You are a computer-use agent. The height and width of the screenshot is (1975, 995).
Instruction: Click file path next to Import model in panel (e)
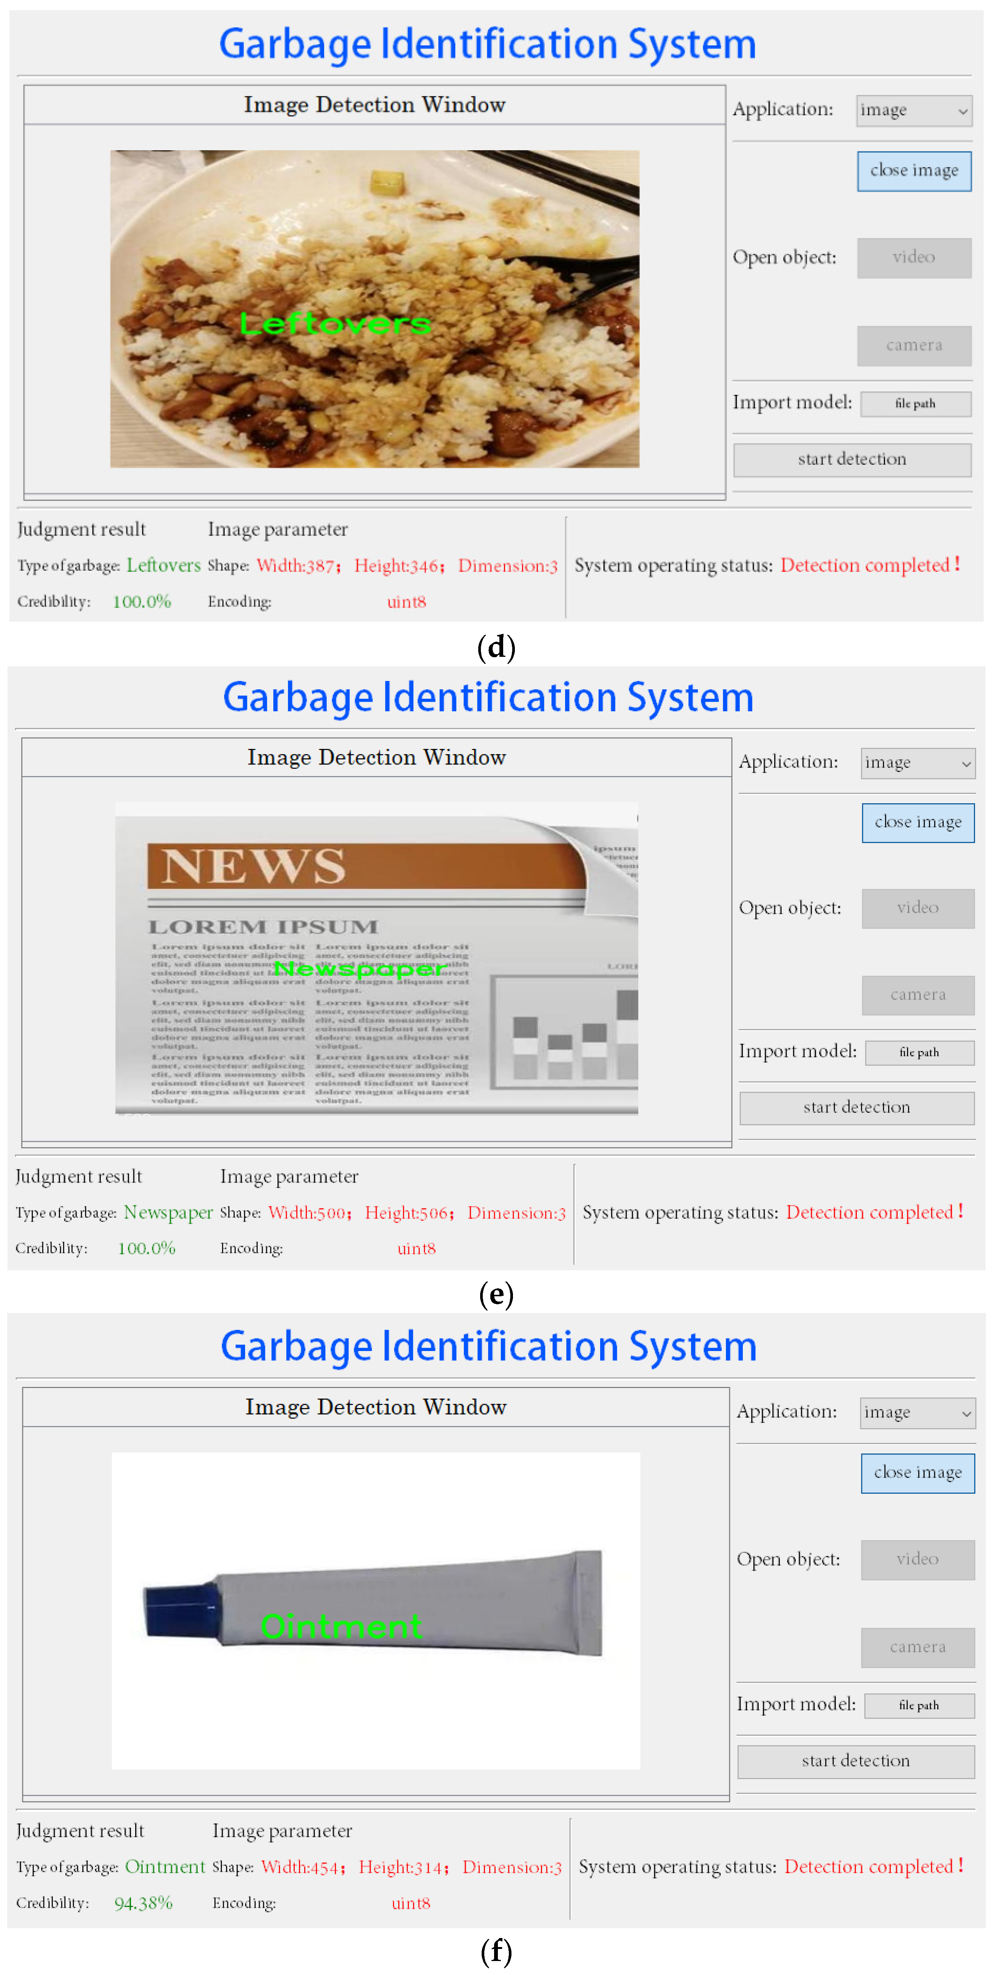tap(920, 1052)
